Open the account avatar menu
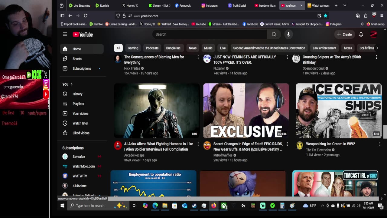 [x=374, y=35]
